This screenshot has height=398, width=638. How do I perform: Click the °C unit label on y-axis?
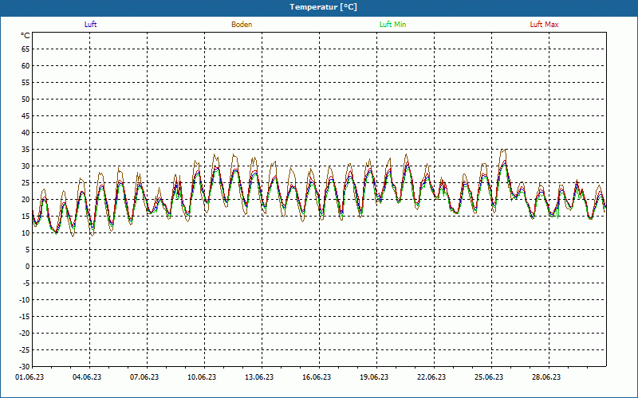[26, 36]
